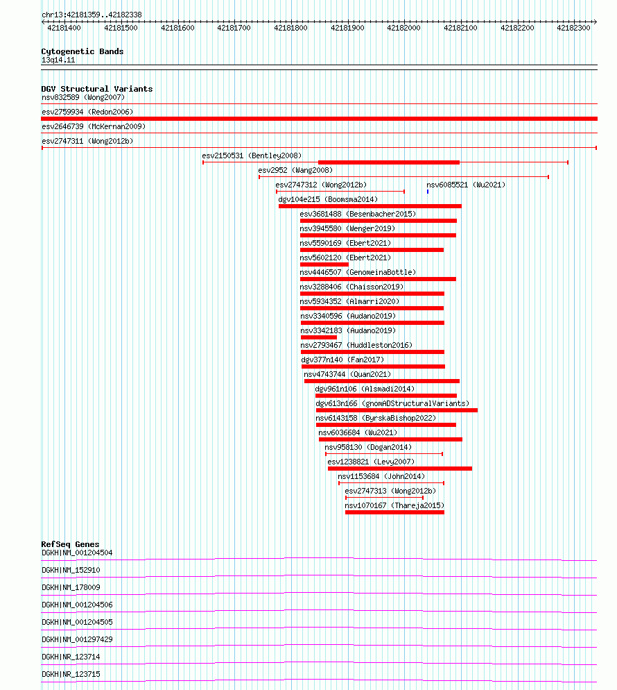Click the 42181400 ruler tick label
The height and width of the screenshot is (690, 617).
pyautogui.click(x=64, y=28)
